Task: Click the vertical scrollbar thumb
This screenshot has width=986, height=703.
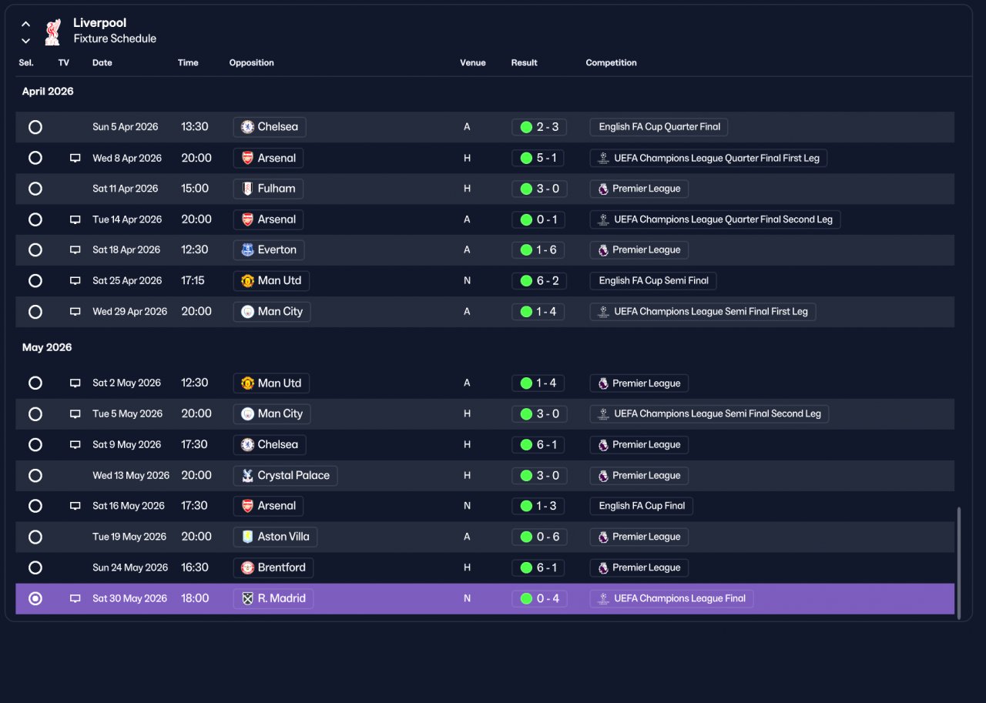Action: 959,561
